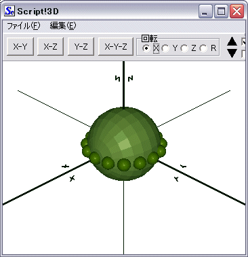Click the up arrow icon

coord(232,42)
